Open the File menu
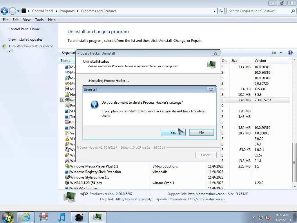The height and width of the screenshot is (223, 297). (6, 20)
